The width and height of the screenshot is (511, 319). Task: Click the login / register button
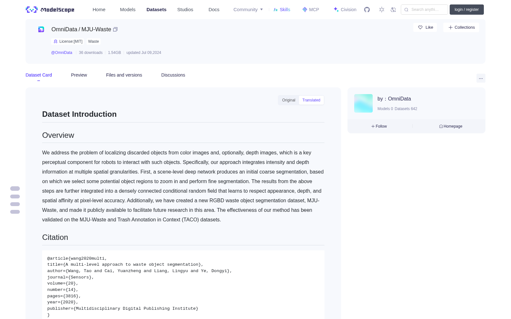pyautogui.click(x=467, y=10)
